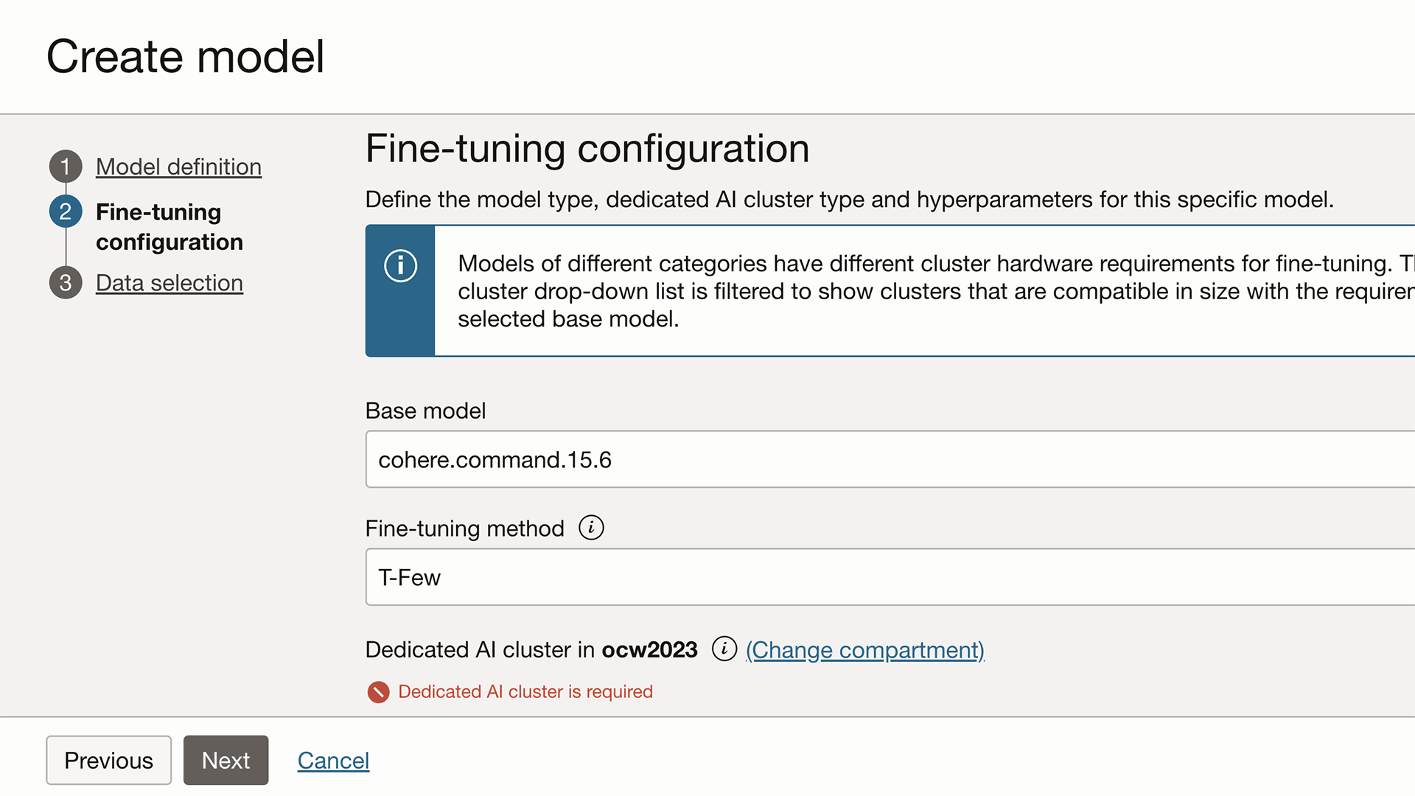The width and height of the screenshot is (1415, 796).
Task: Navigate to the Model definition step
Action: [178, 167]
